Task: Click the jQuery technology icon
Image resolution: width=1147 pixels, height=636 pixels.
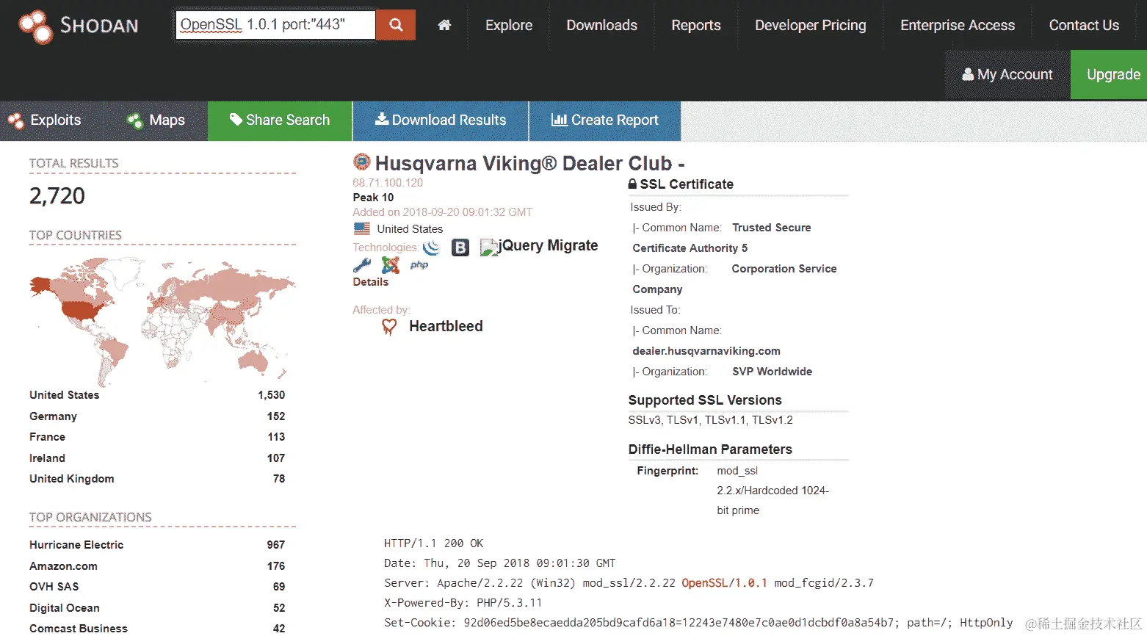Action: point(432,247)
